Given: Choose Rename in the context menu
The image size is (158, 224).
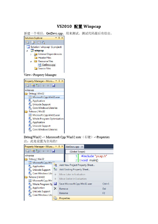Looking at the screenshot, I should tap(83, 193).
